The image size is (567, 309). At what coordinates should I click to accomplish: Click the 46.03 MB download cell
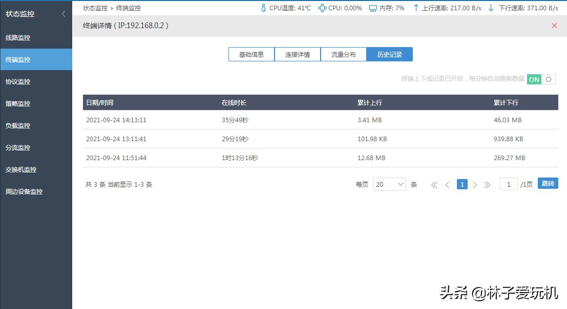(508, 120)
